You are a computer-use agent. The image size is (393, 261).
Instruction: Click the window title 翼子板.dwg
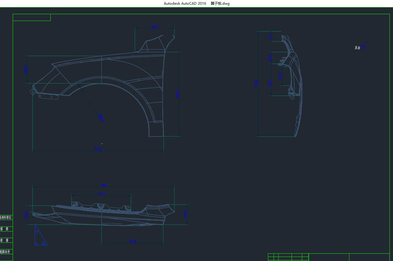tap(220, 4)
